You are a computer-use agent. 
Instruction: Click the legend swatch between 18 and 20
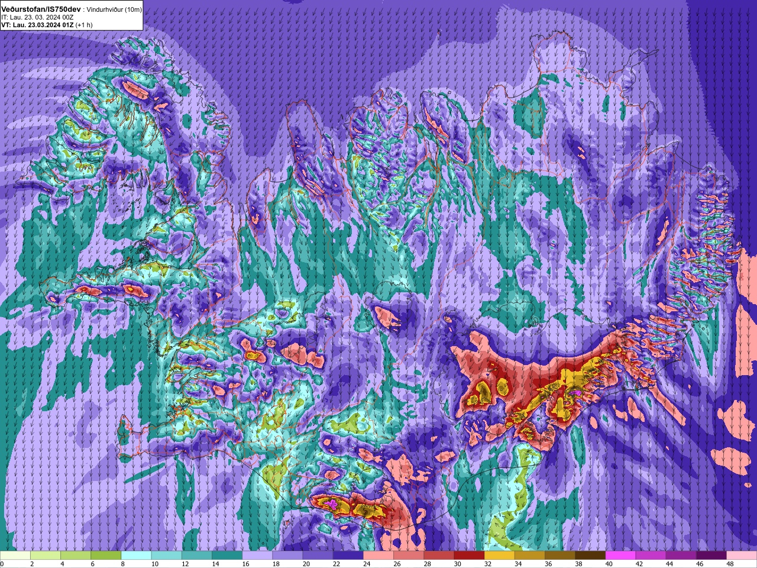click(x=287, y=556)
